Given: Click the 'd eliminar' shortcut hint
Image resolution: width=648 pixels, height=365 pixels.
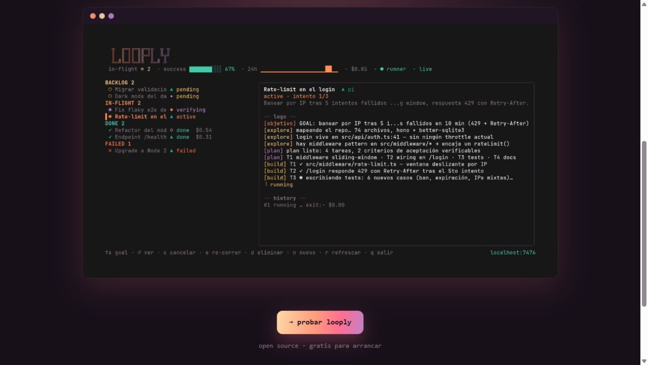Looking at the screenshot, I should pyautogui.click(x=267, y=253).
